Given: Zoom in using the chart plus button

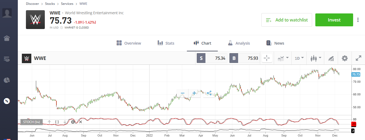Looking at the screenshot, I should [194, 93].
